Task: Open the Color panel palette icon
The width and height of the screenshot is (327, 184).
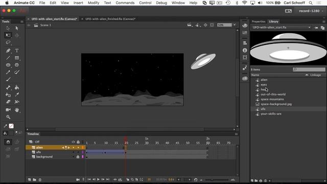Action: (245, 26)
